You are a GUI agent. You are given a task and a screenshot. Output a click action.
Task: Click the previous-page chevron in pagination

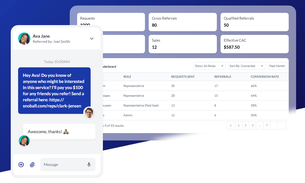coord(231,125)
